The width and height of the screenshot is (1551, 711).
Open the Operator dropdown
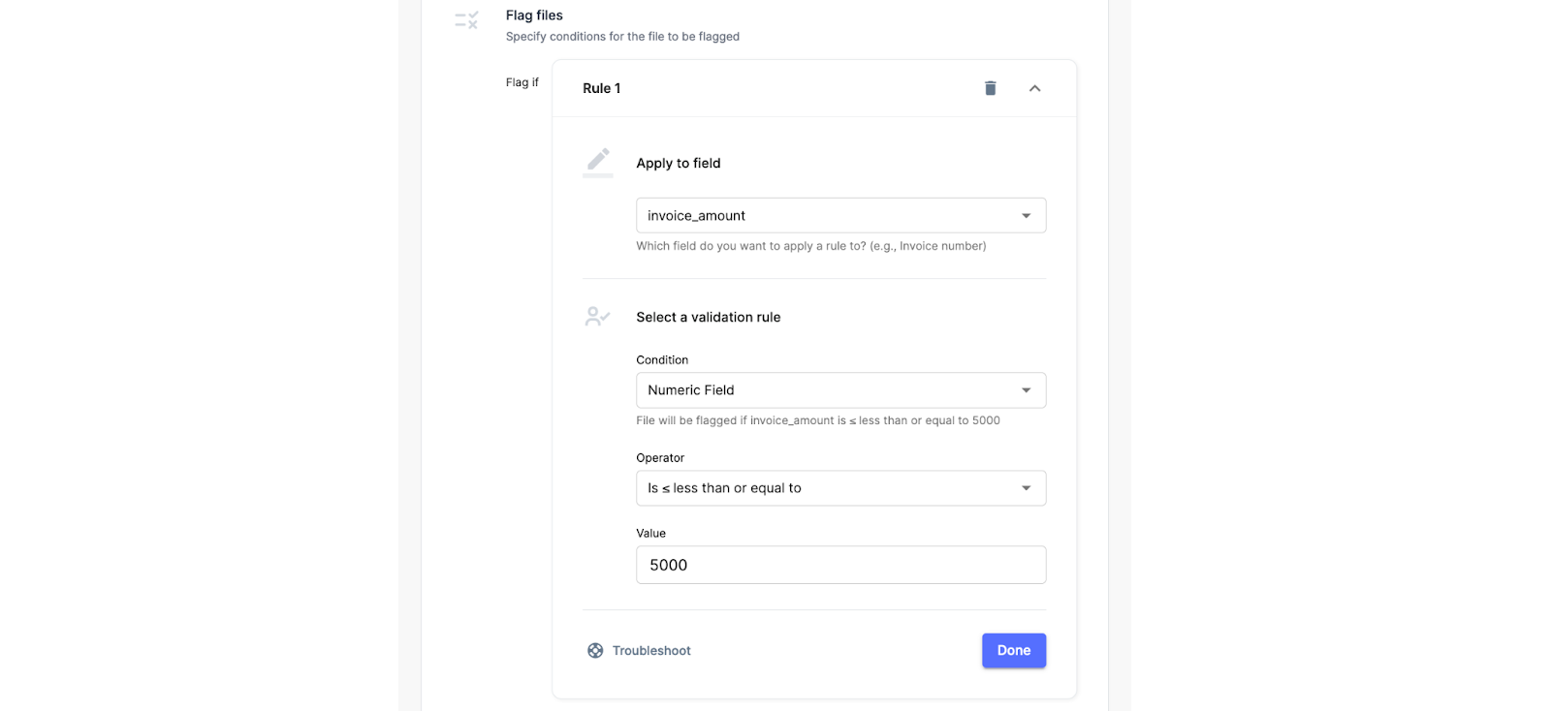(x=840, y=488)
